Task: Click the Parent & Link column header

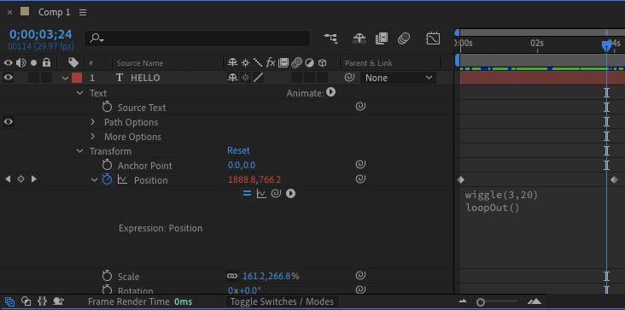Action: pos(368,63)
